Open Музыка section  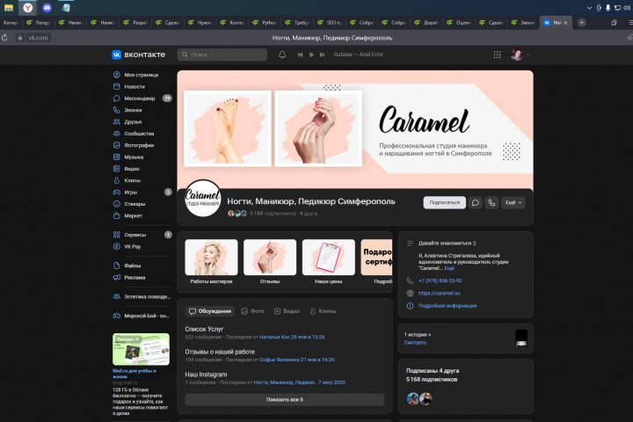coord(134,156)
